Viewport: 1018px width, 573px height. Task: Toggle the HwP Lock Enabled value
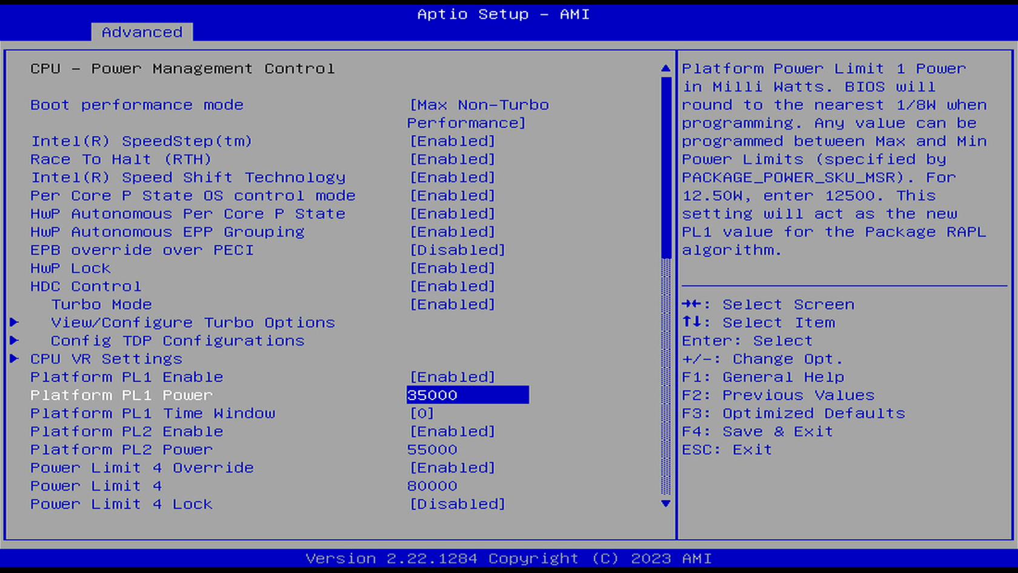(452, 268)
